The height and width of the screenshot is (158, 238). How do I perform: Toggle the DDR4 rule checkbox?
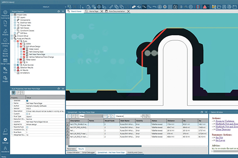(x=21, y=44)
